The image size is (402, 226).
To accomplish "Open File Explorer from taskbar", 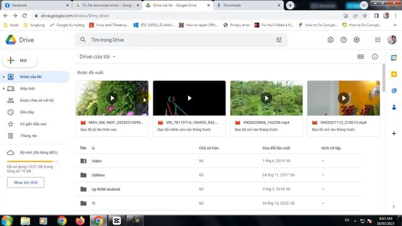I will tap(25, 220).
